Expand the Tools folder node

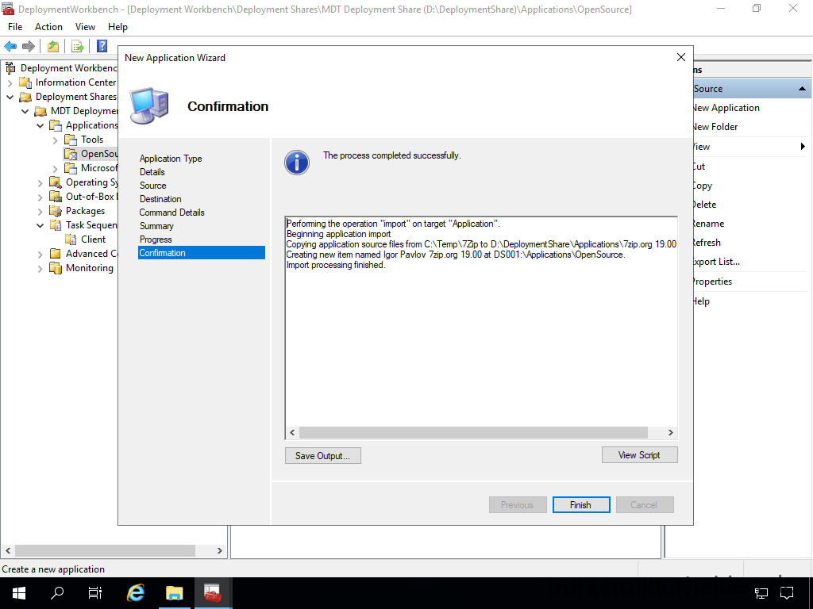click(55, 140)
